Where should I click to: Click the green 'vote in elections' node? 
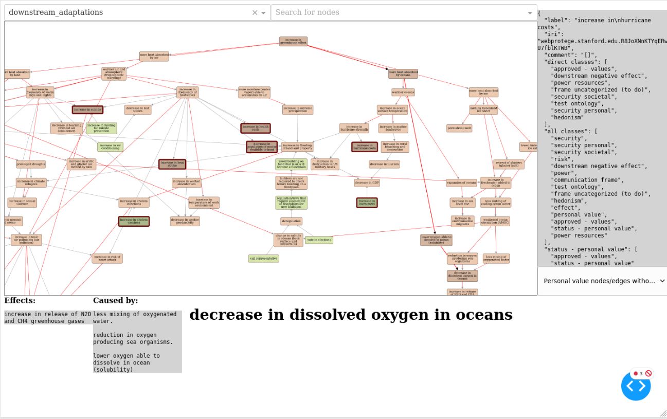(319, 240)
